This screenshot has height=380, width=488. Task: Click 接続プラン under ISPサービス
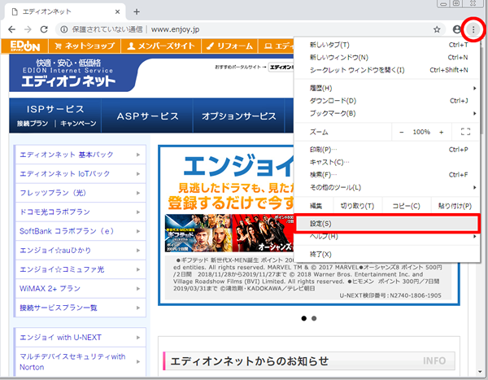(33, 124)
